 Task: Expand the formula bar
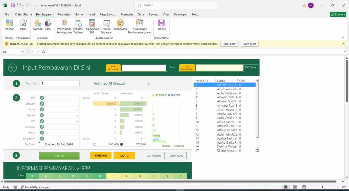[345, 52]
